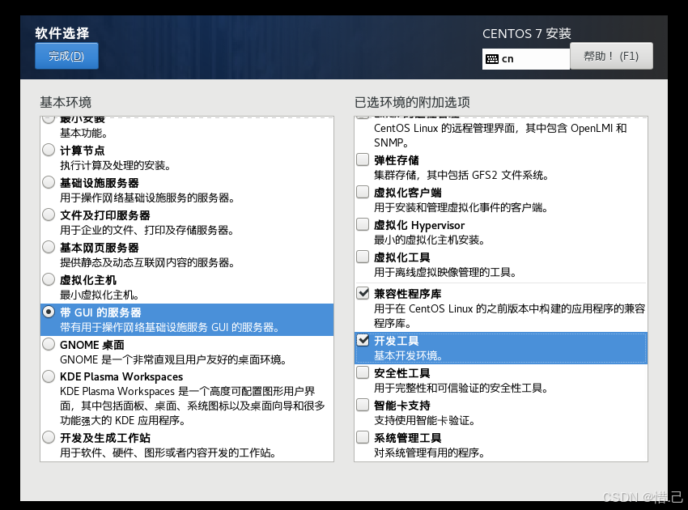Select the 虚拟化主机 radio button
This screenshot has height=510, width=688.
point(49,279)
